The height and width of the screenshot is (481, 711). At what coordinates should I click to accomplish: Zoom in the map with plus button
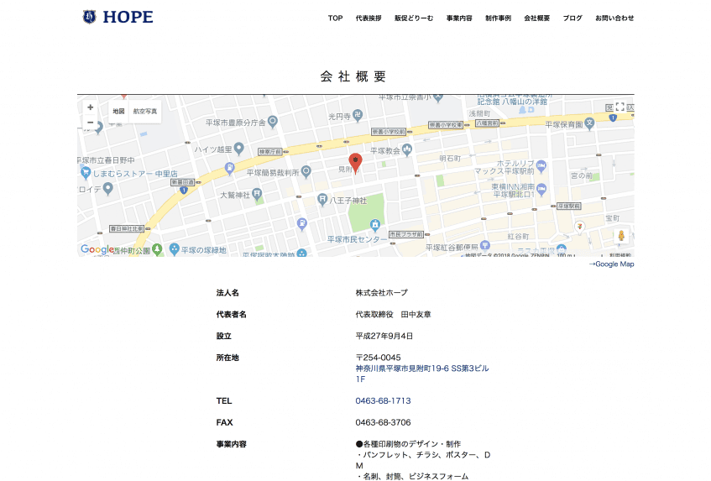point(90,107)
